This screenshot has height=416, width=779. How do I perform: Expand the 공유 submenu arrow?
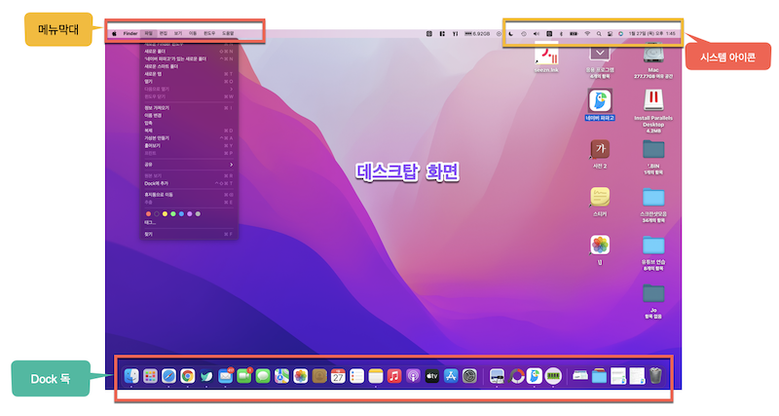(x=231, y=165)
